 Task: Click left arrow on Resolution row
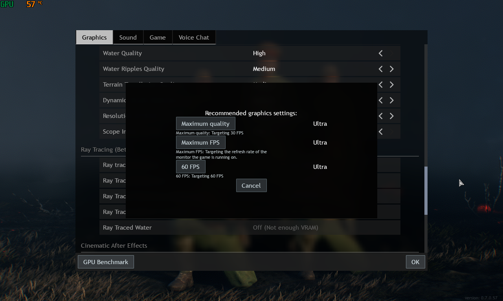[380, 116]
